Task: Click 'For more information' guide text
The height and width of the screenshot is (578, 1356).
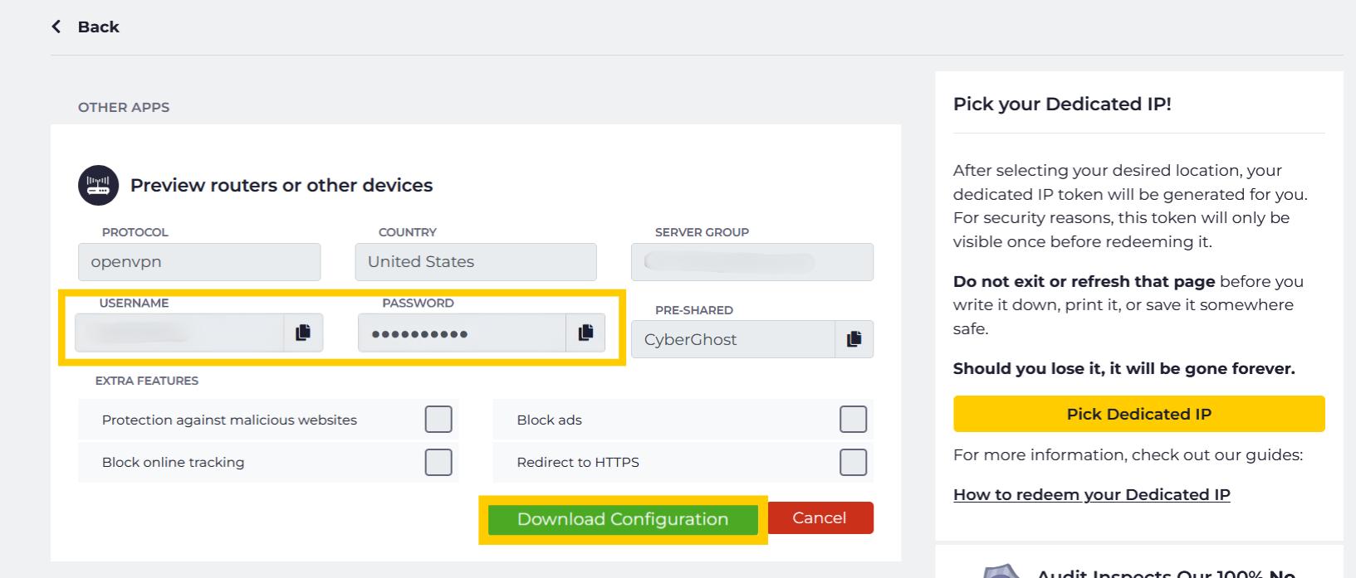Action: pyautogui.click(x=1128, y=454)
